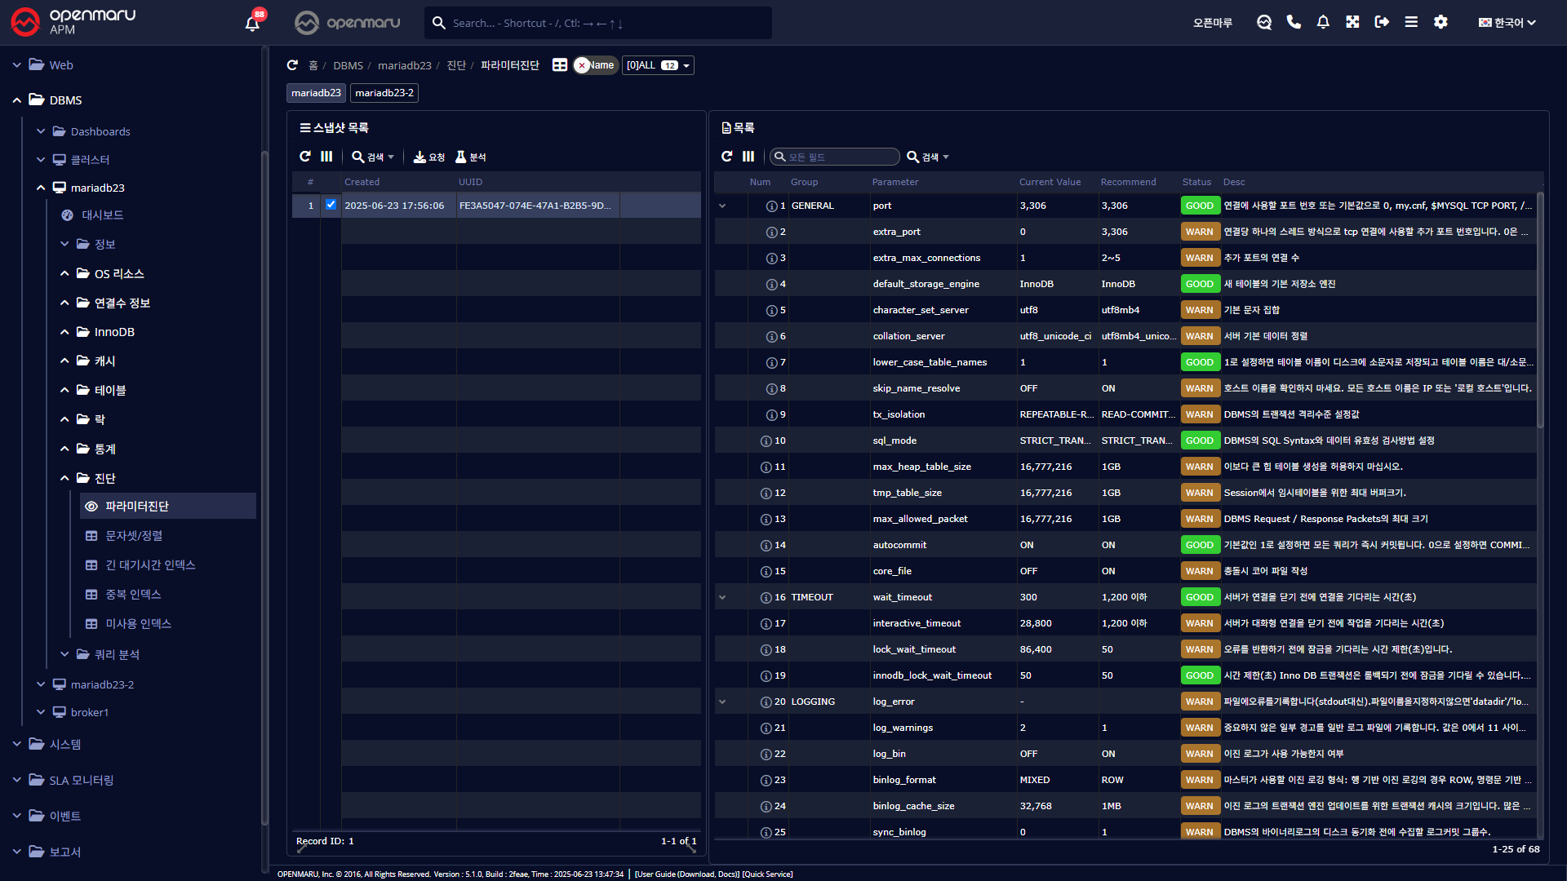Open column settings in the 목록 panel
The width and height of the screenshot is (1567, 881).
(748, 157)
